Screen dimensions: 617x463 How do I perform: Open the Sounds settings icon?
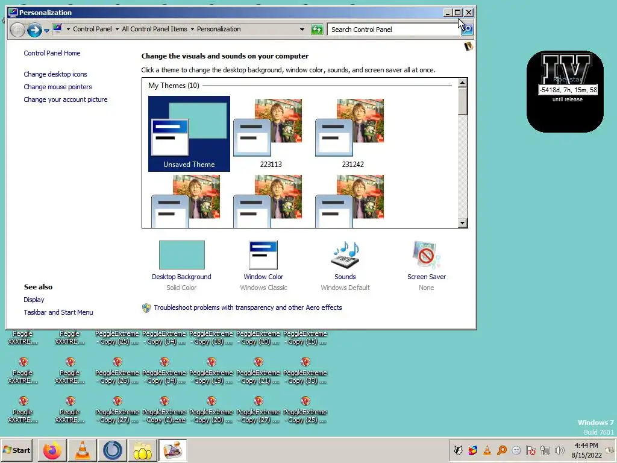pos(345,255)
